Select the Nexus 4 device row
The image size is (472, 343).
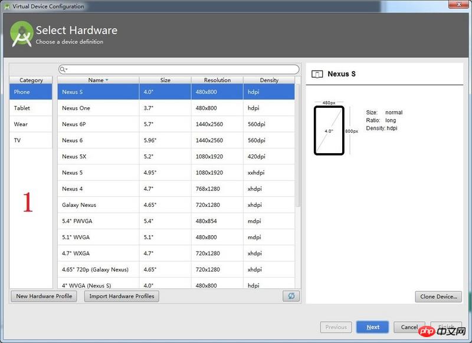tap(176, 189)
